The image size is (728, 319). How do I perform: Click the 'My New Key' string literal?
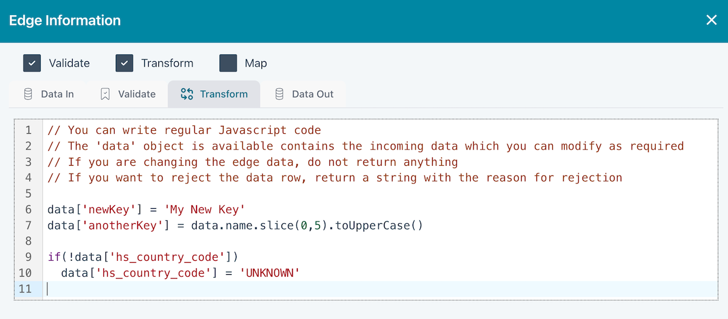click(x=204, y=209)
